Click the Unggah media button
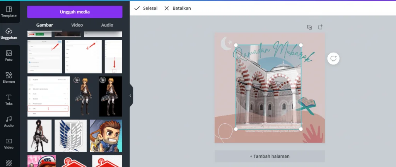Viewport: 396px width, 167px height. point(75,12)
